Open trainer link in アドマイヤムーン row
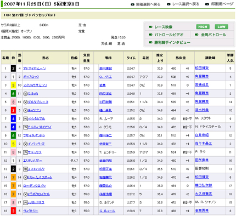Screen dimensions: 236x216 (x=202, y=68)
